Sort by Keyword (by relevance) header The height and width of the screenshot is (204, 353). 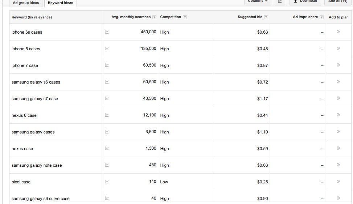32,17
